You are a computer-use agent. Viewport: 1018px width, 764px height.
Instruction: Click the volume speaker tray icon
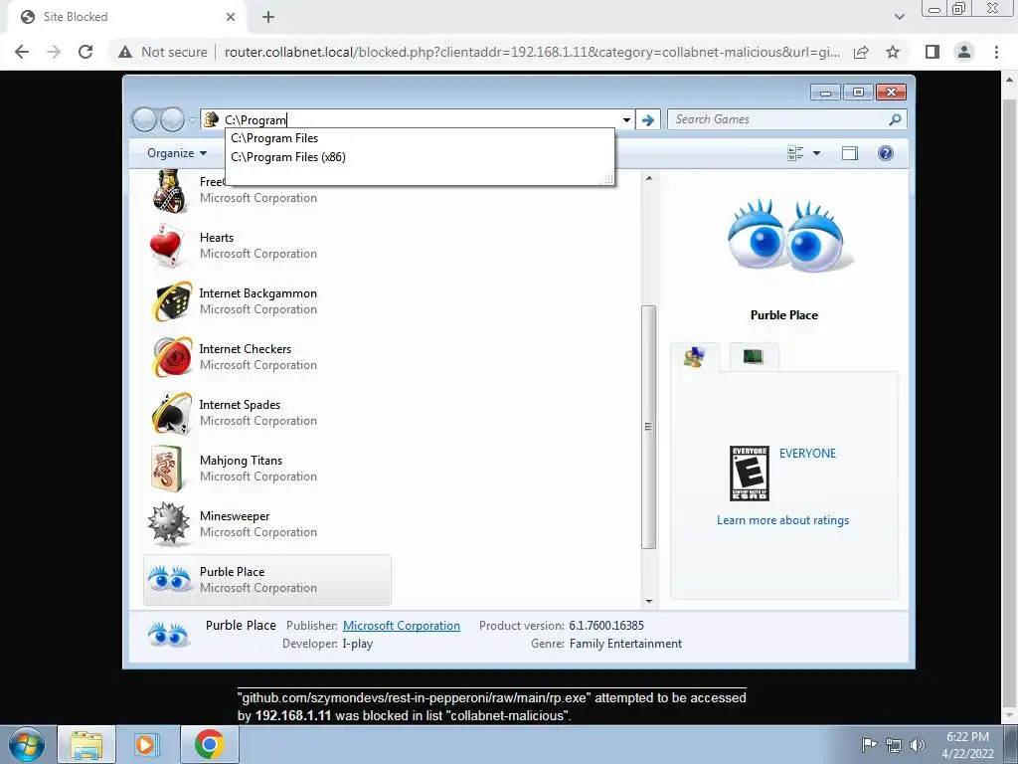tap(918, 744)
